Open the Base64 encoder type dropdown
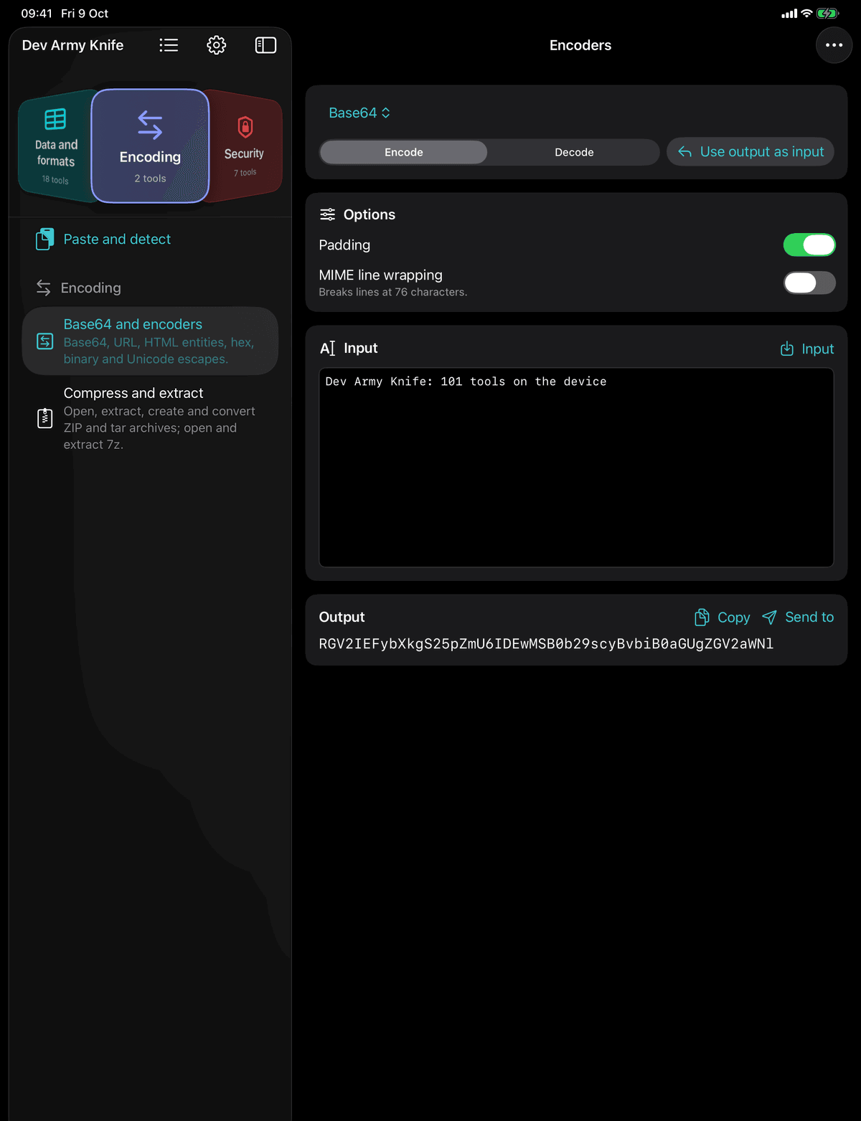Viewport: 861px width, 1121px height. click(359, 113)
